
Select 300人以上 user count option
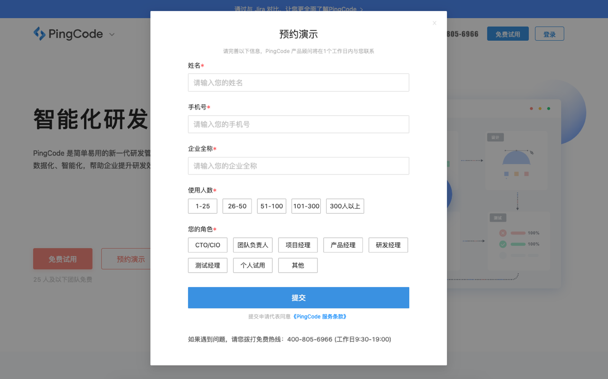(345, 206)
